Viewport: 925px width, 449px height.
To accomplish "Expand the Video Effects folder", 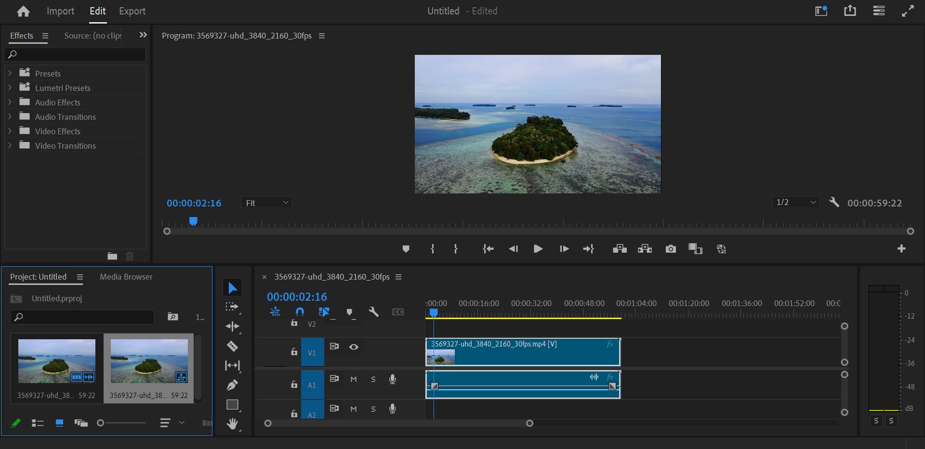I will (x=10, y=131).
